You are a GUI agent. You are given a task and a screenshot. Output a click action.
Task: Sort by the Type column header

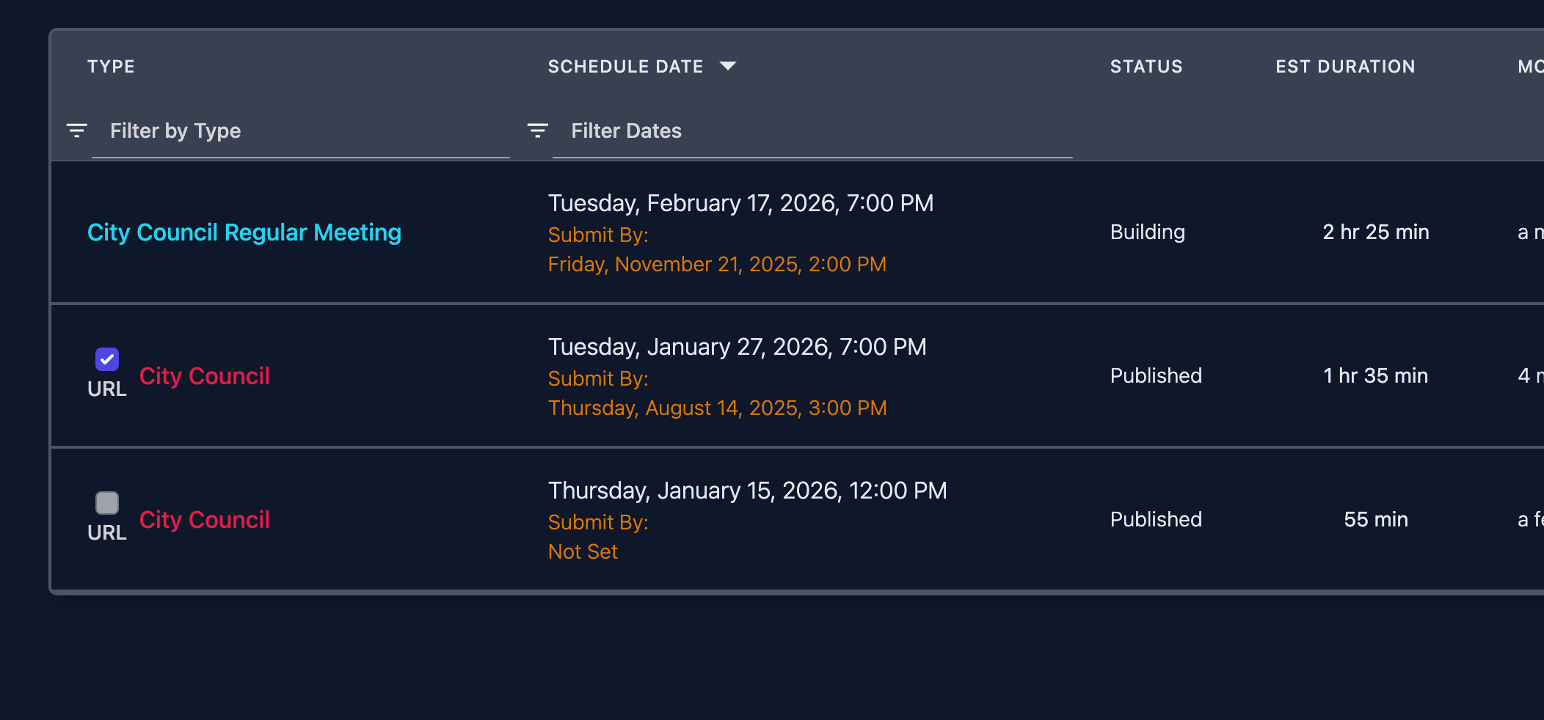coord(111,67)
